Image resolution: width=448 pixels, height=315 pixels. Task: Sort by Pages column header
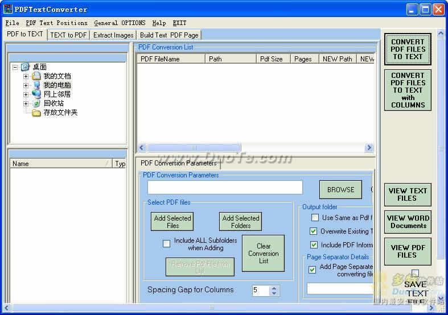pyautogui.click(x=305, y=59)
